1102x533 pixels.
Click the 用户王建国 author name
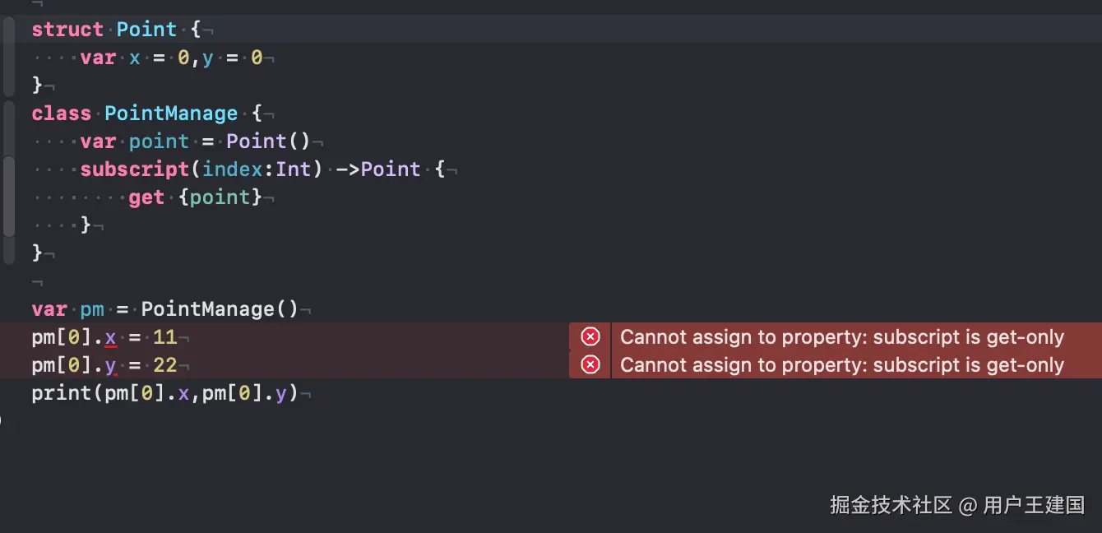point(1034,504)
